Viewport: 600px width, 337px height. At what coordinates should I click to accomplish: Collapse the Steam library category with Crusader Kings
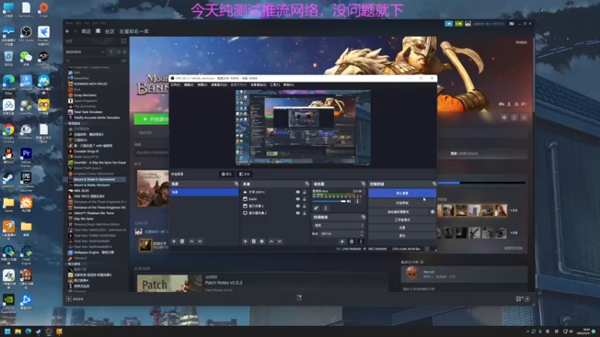pyautogui.click(x=66, y=124)
